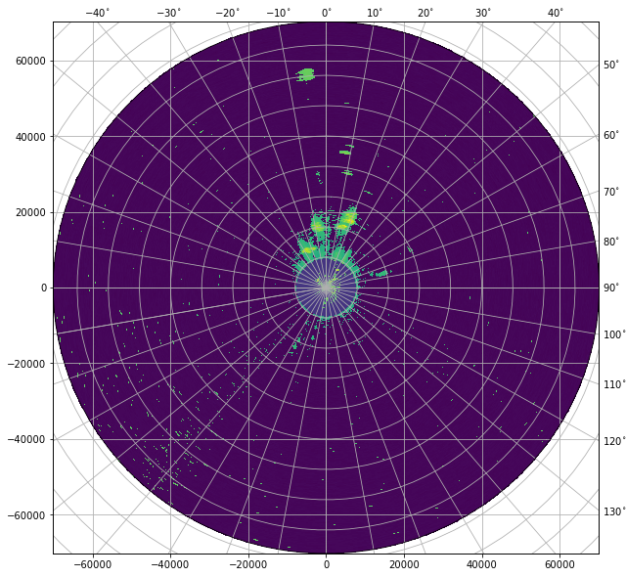Image resolution: width=626 pixels, height=577 pixels.
Task: Select the 60° angle label
Action: [611, 135]
